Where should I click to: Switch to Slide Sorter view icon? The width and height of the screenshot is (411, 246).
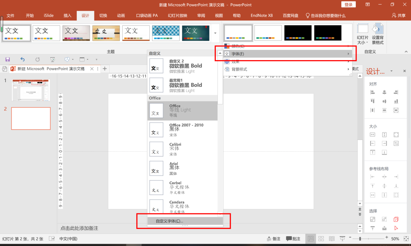pyautogui.click(x=321, y=239)
